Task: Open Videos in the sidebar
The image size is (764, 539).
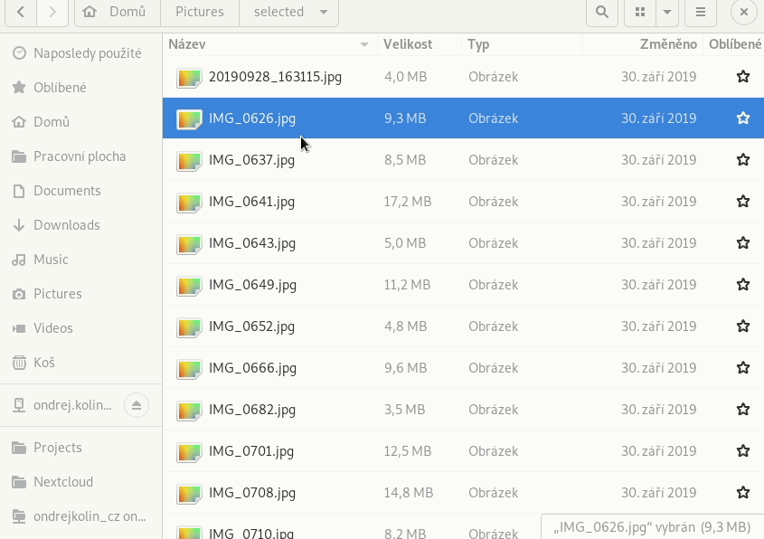Action: [x=80, y=328]
